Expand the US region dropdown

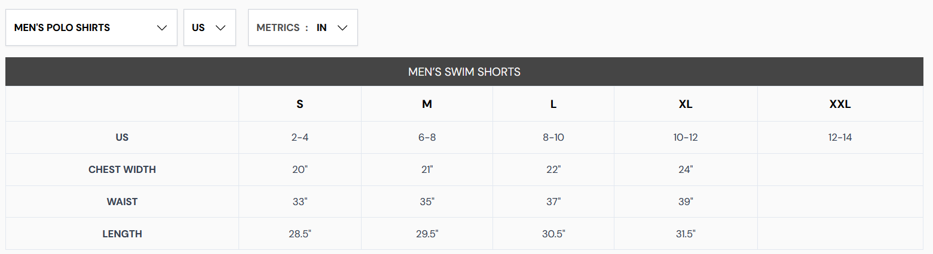pos(210,27)
